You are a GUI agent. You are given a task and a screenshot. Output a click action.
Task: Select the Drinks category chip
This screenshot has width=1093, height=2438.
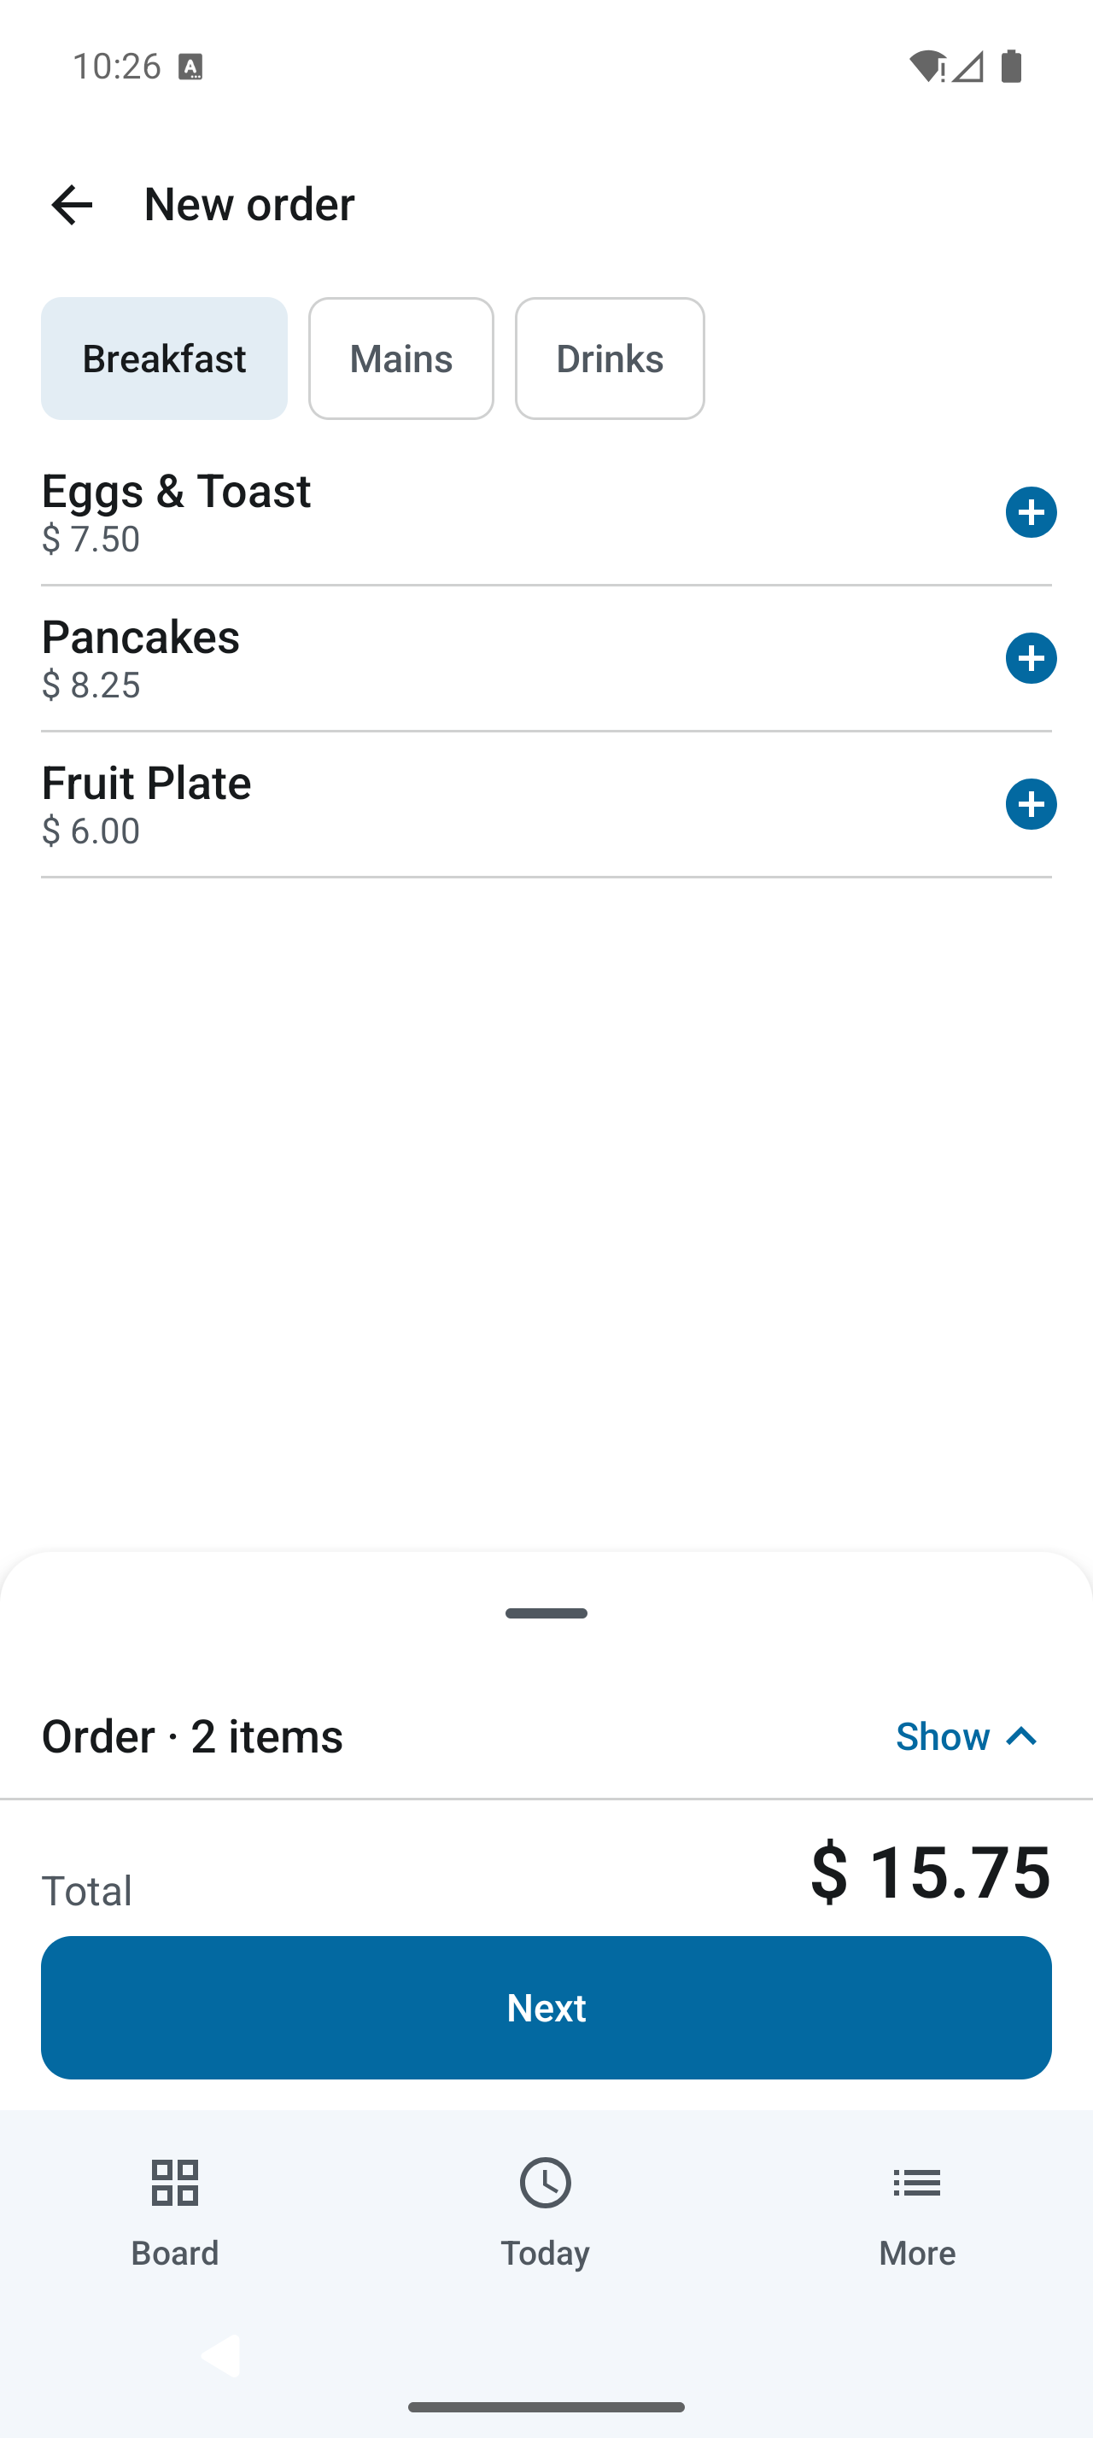click(610, 359)
